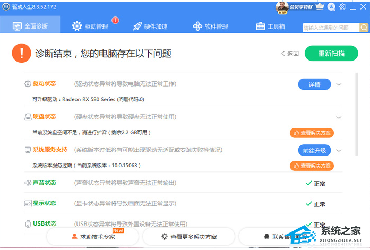
Task: Select the 硬件加速 tab
Action: pyautogui.click(x=150, y=26)
